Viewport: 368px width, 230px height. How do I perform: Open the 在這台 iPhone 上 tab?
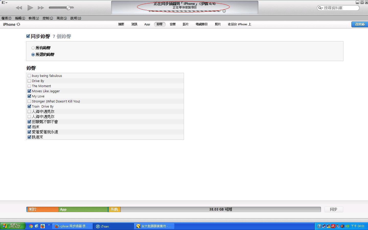[x=239, y=24]
